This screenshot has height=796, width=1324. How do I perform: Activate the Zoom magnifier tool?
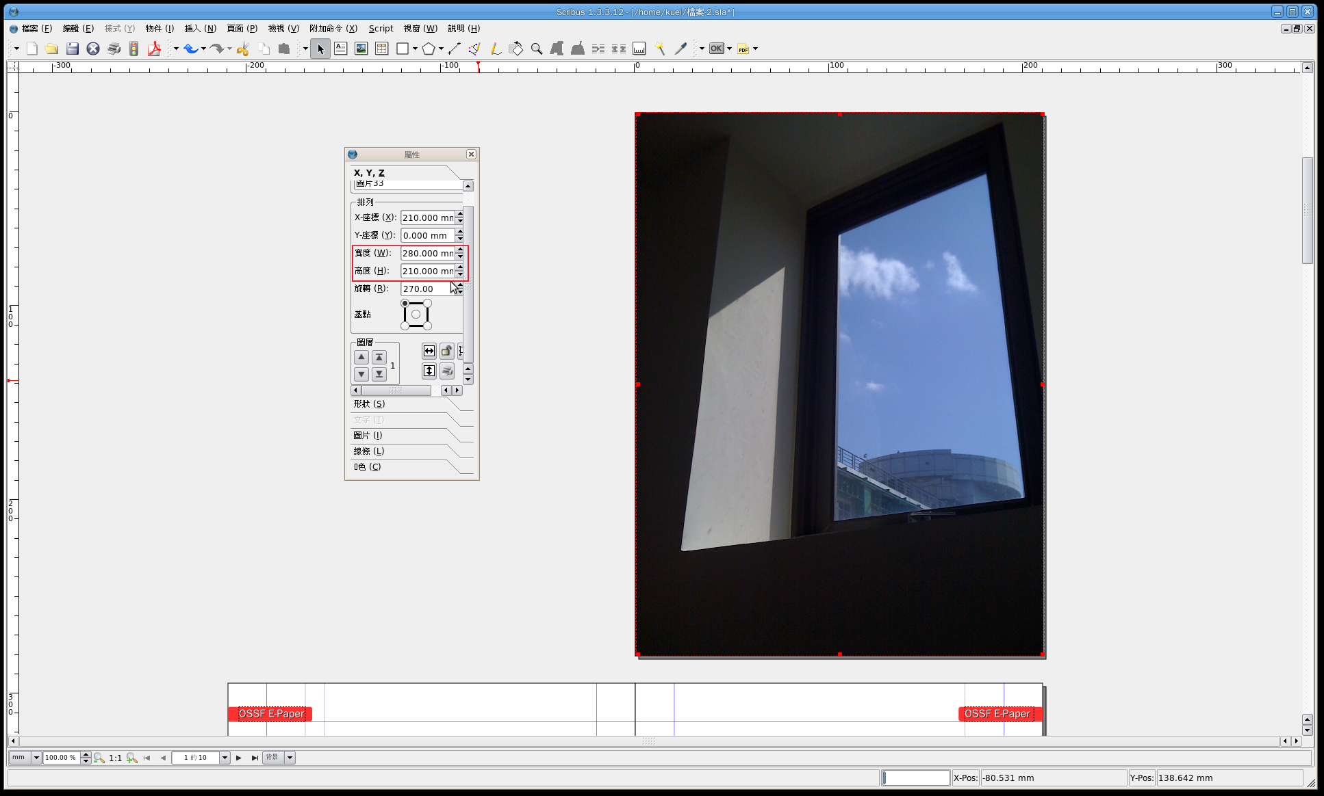(x=537, y=49)
